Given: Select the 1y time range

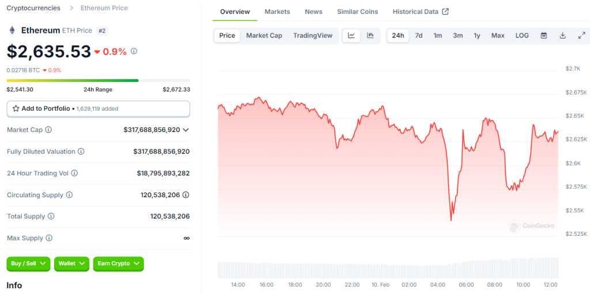Looking at the screenshot, I should [x=477, y=35].
